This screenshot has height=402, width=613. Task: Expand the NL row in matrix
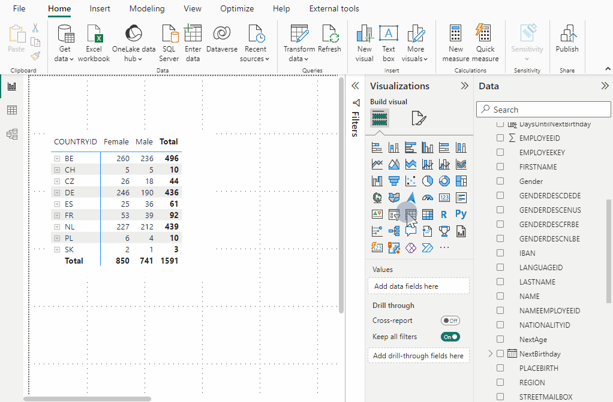pos(57,227)
